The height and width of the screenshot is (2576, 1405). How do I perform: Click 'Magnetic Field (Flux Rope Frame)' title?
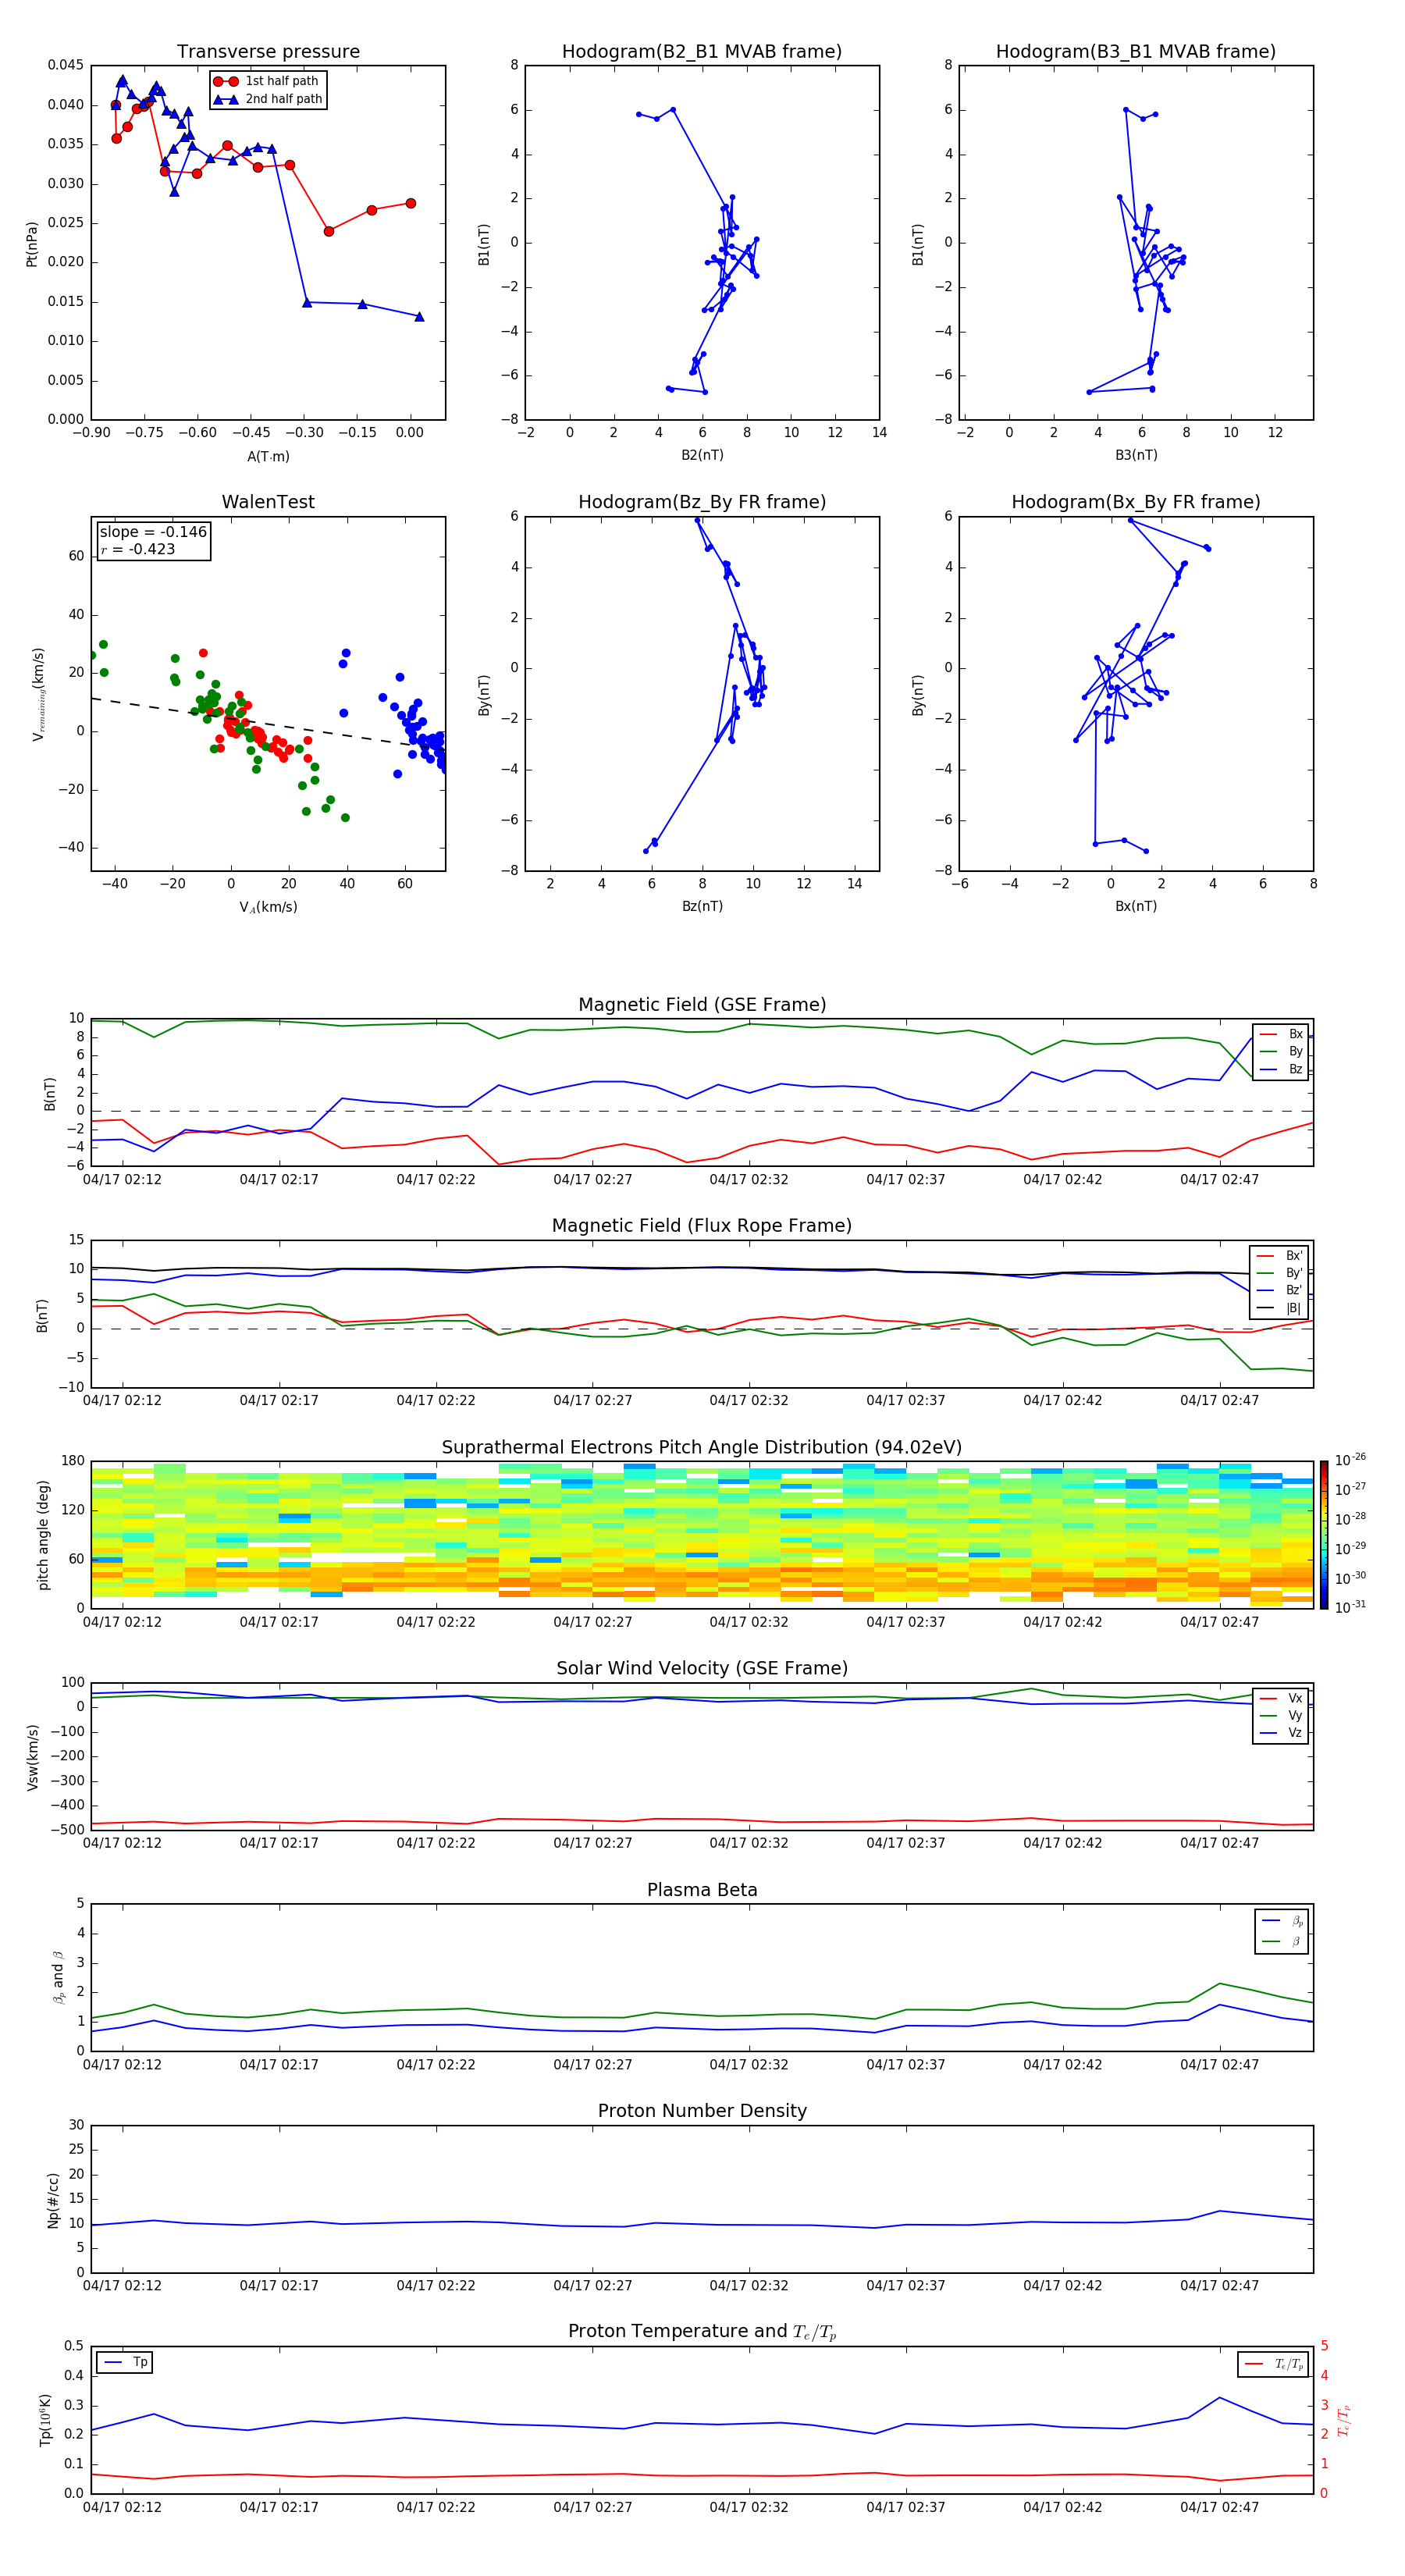[x=702, y=1226]
